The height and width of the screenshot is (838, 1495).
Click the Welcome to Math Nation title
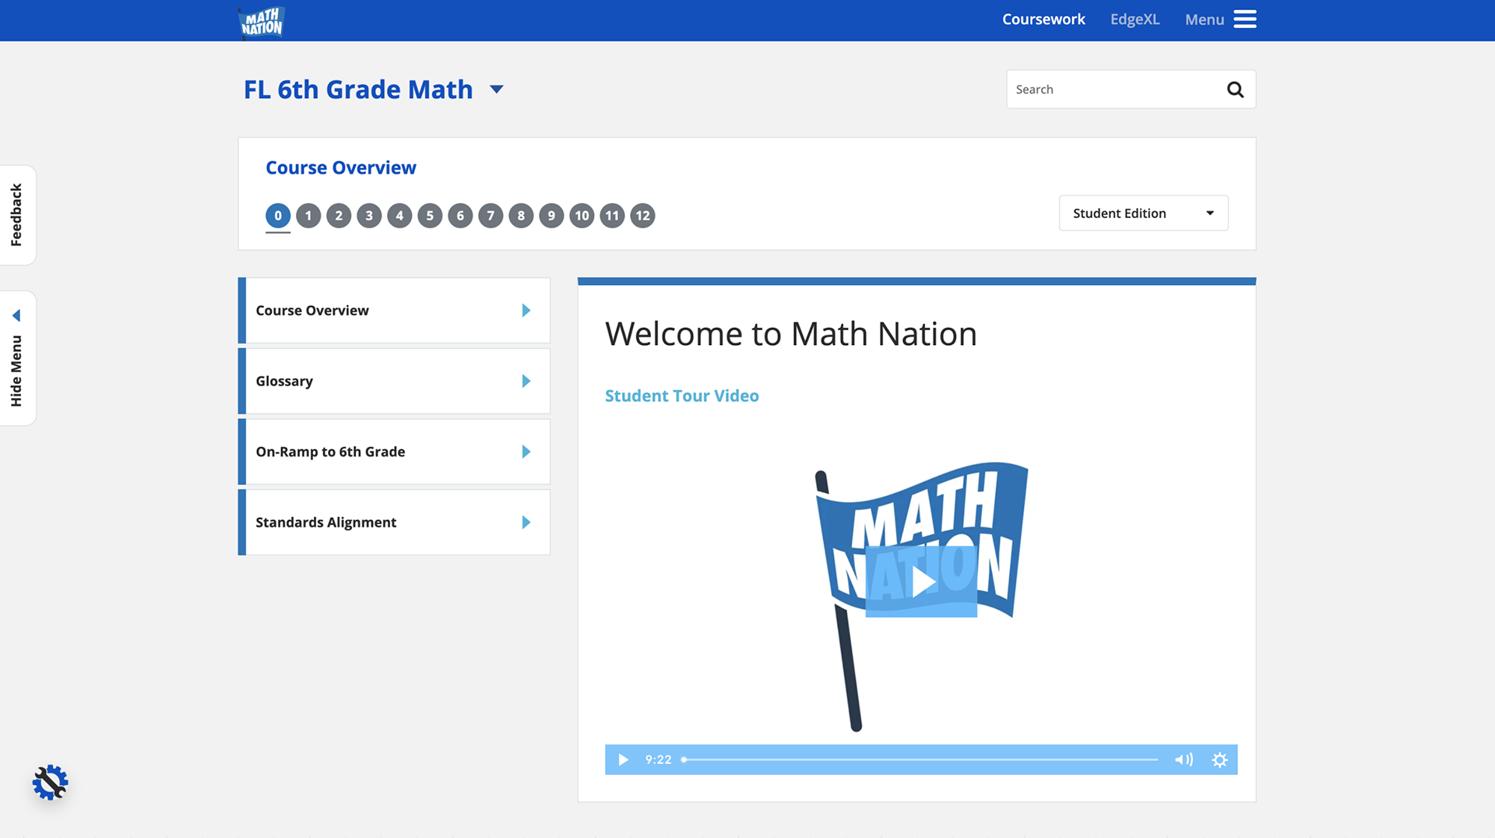coord(790,334)
